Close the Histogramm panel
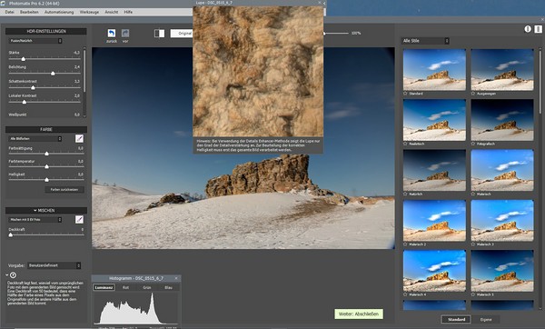 176,278
